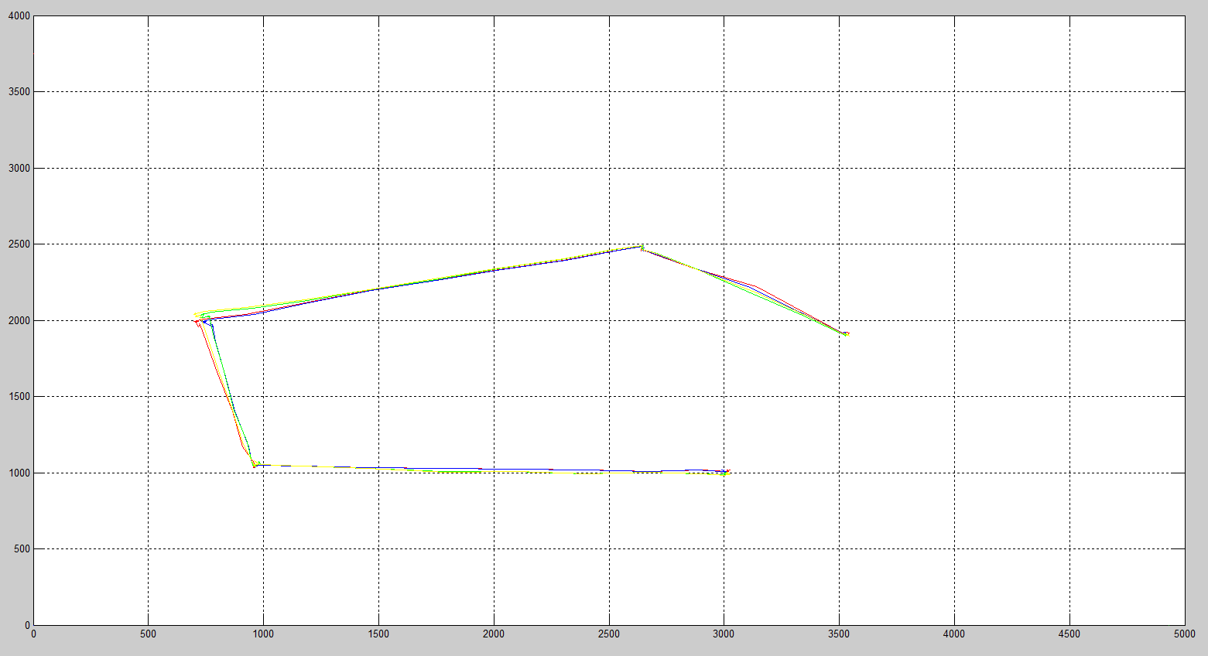The width and height of the screenshot is (1208, 656).
Task: Click the x-axis tick label 1000
Action: pos(263,634)
